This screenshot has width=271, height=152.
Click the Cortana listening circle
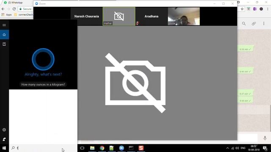pyautogui.click(x=43, y=59)
